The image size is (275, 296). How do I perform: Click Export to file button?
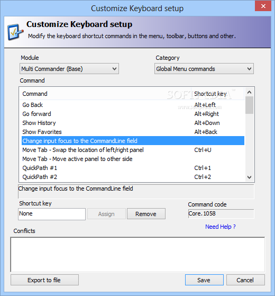click(x=44, y=280)
